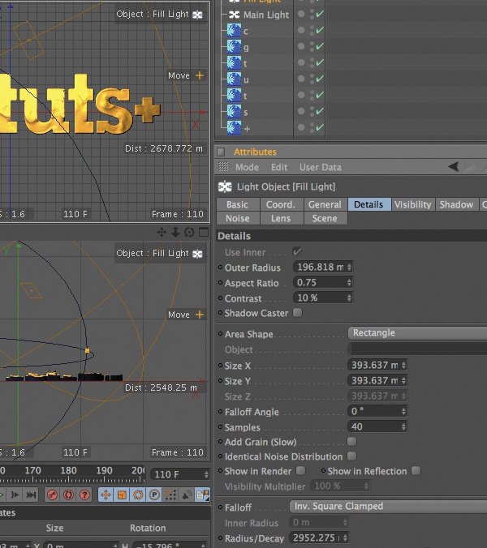Enable the Shadow Caster checkbox
This screenshot has width=487, height=548.
(x=298, y=312)
